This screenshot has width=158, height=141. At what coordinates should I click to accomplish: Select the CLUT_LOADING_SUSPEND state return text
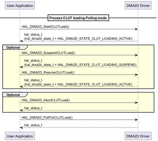[x=80, y=65]
